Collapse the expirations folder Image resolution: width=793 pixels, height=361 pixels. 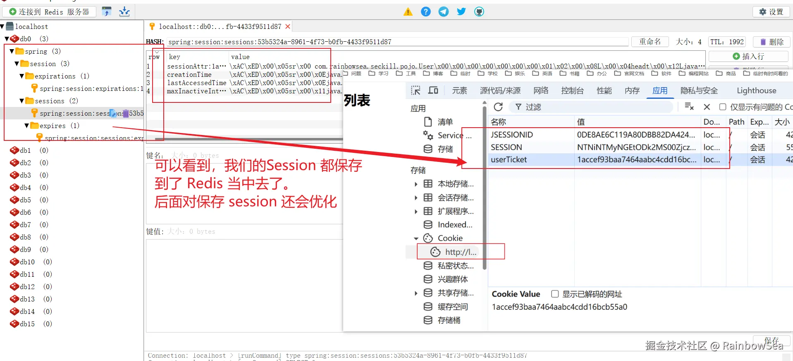22,76
